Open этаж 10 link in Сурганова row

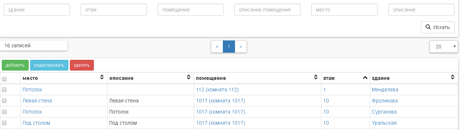pos(326,112)
